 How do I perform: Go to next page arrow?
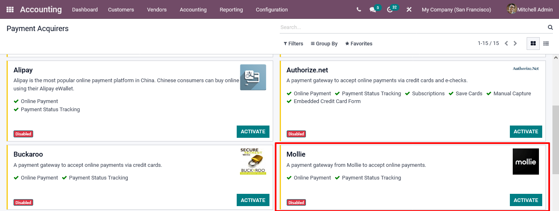pyautogui.click(x=515, y=43)
